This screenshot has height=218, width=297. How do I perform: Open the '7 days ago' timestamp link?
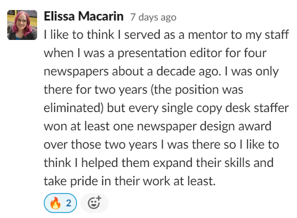[x=153, y=17]
